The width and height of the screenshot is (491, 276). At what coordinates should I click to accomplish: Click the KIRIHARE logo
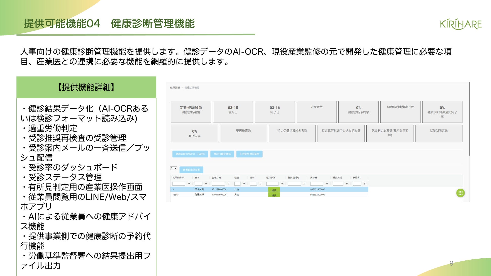point(461,24)
